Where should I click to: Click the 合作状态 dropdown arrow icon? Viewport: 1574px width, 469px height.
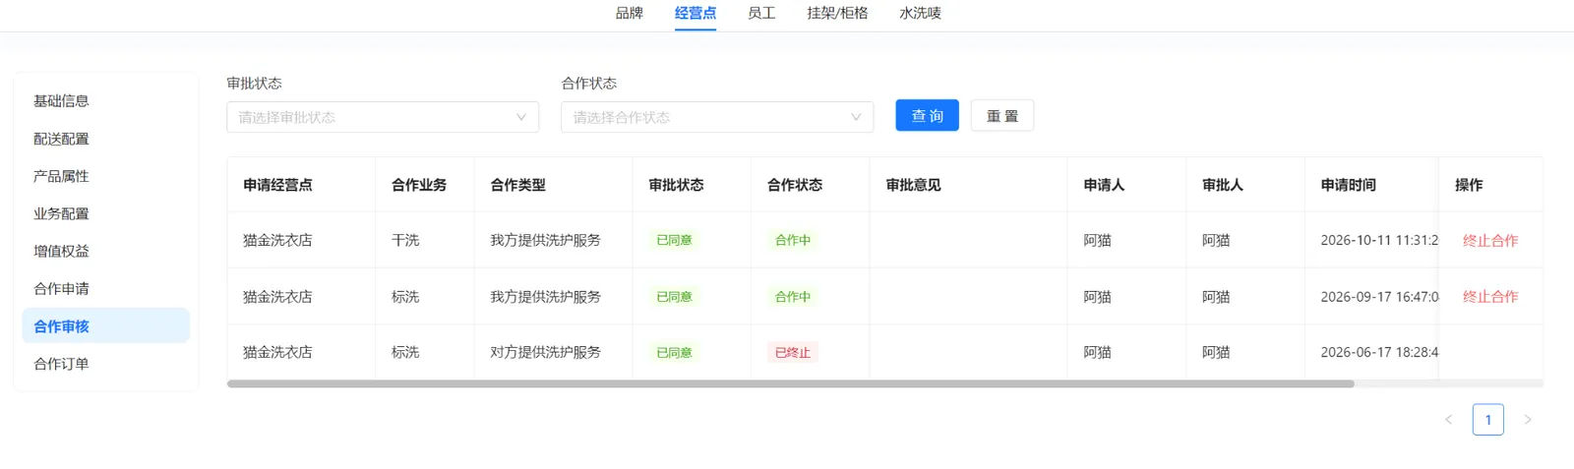[856, 117]
